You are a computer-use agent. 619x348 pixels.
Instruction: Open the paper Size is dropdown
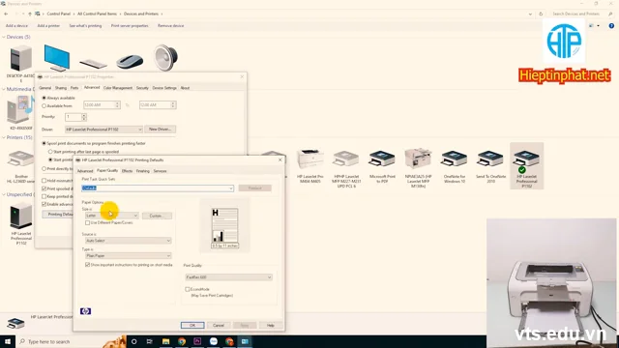[112, 216]
